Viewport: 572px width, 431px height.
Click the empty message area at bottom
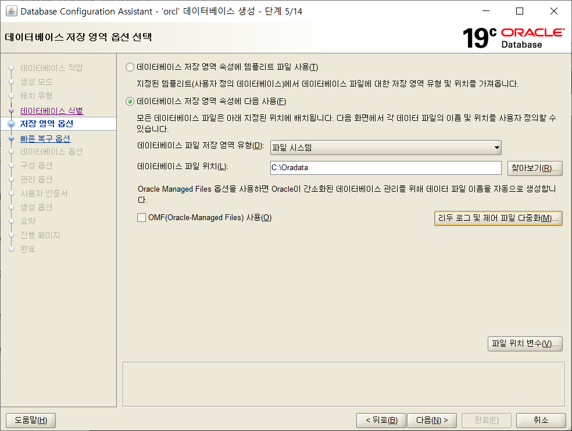click(344, 384)
